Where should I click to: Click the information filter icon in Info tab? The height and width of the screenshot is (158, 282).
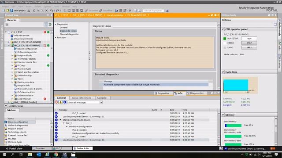click(65, 102)
